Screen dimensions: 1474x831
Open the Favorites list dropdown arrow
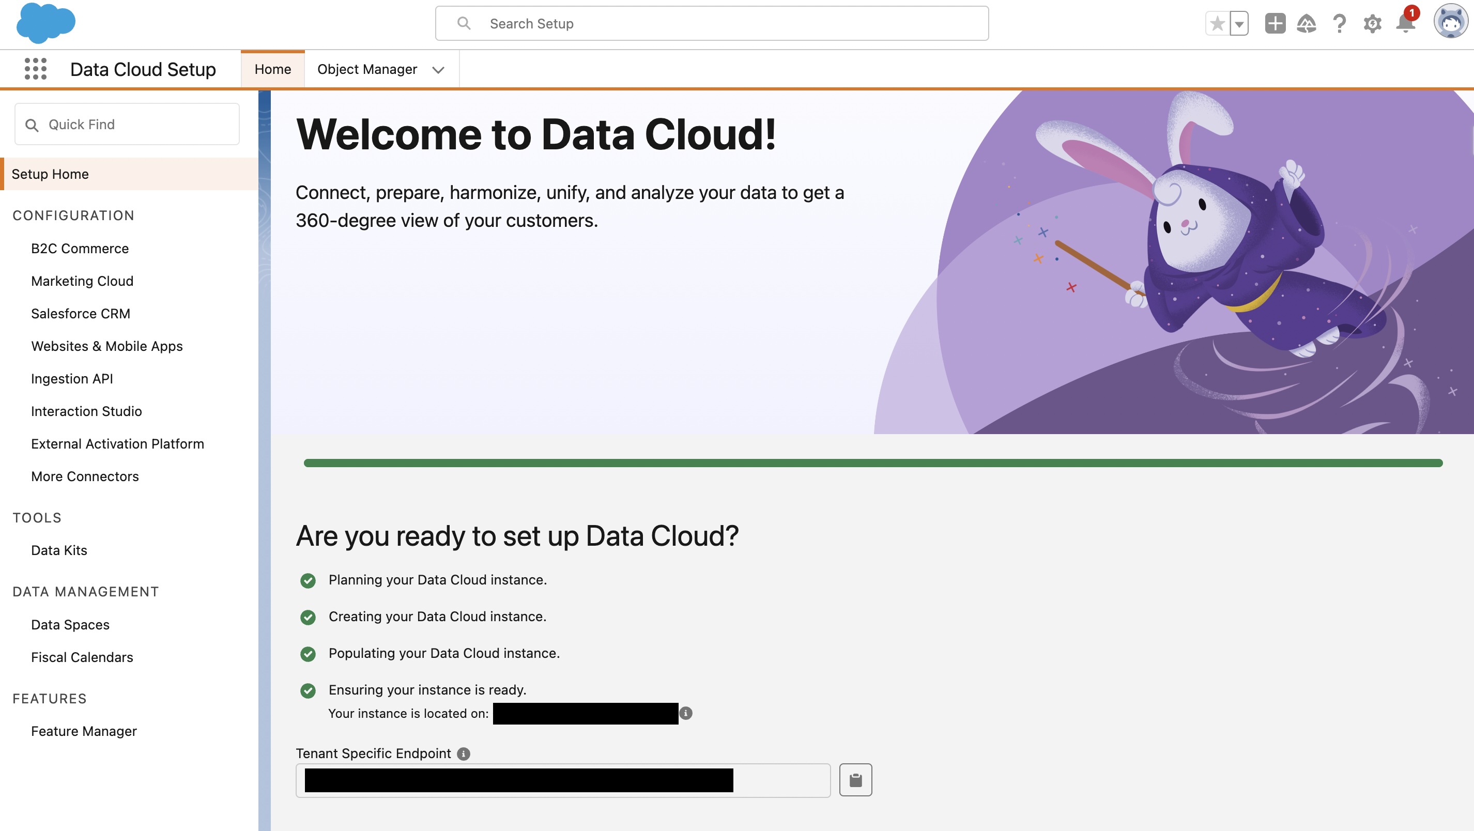pos(1239,23)
